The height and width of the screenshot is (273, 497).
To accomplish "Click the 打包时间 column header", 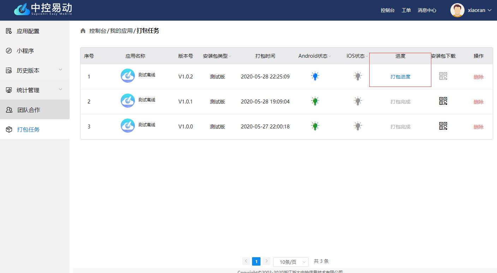I will point(265,56).
